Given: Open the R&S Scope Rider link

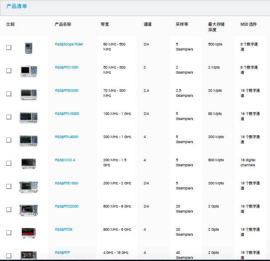Looking at the screenshot, I should (69, 44).
